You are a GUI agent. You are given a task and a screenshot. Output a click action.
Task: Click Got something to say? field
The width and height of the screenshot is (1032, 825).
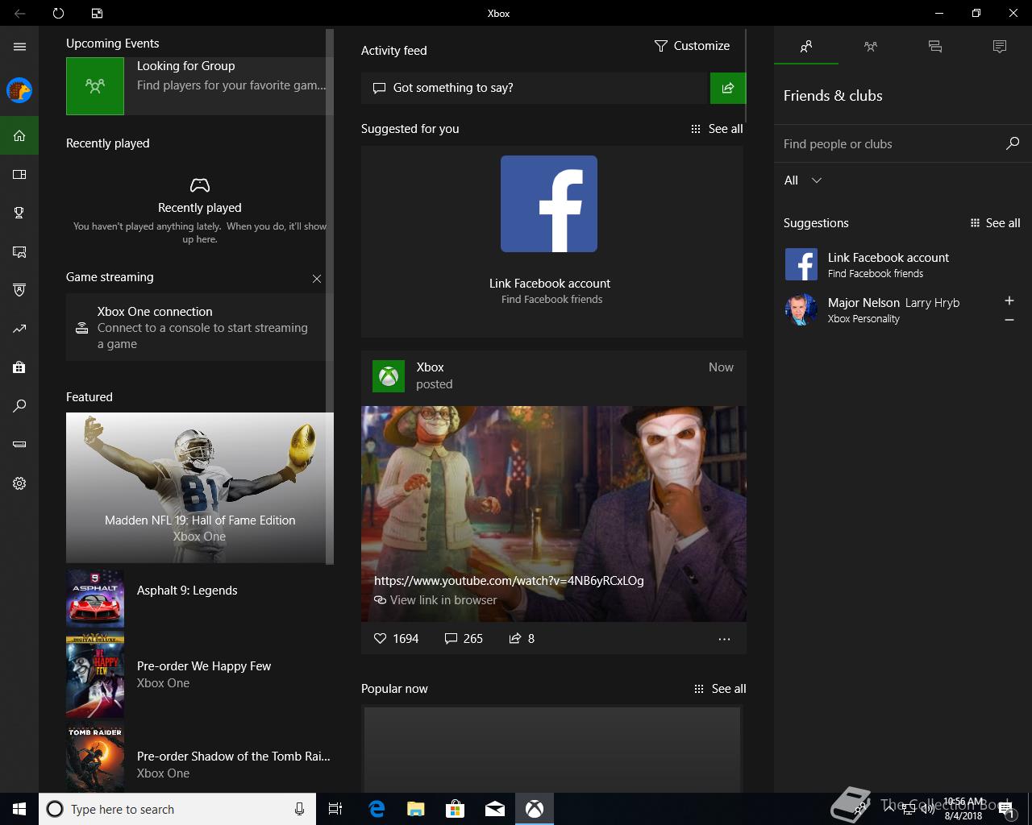[534, 88]
